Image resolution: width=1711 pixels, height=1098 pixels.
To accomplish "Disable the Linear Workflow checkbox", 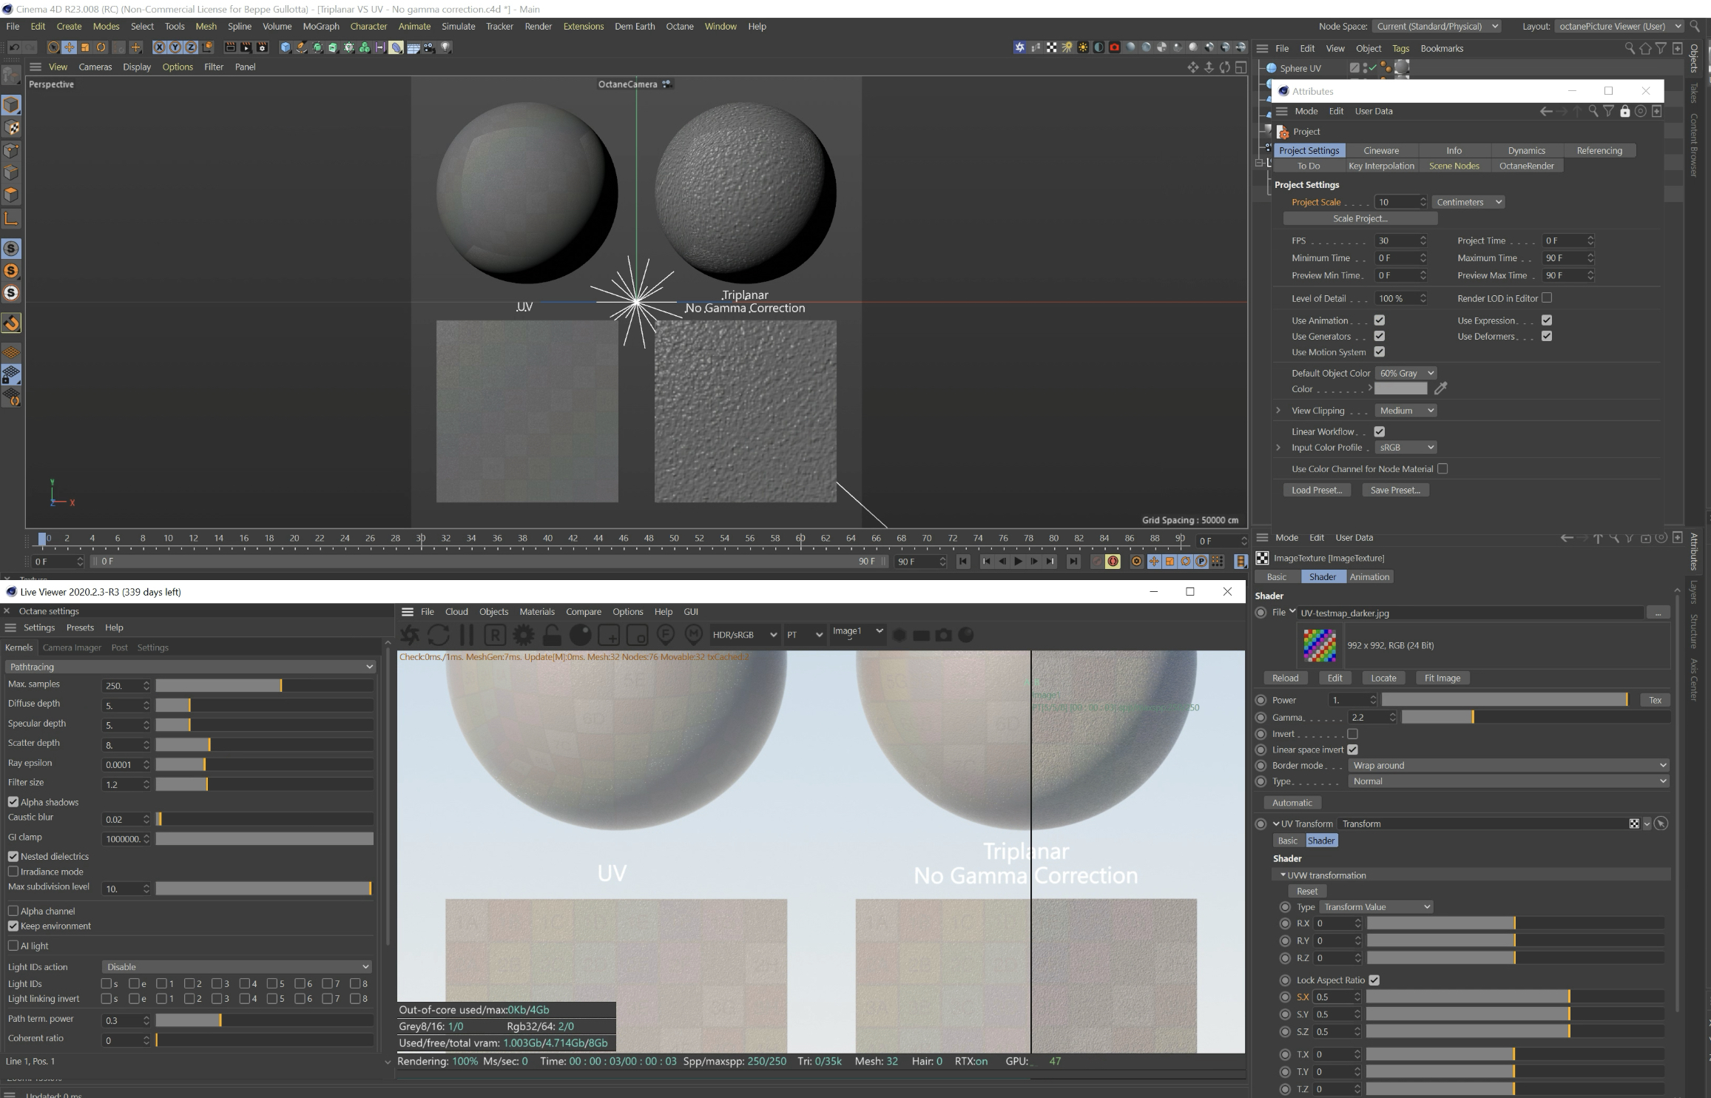I will coord(1379,431).
